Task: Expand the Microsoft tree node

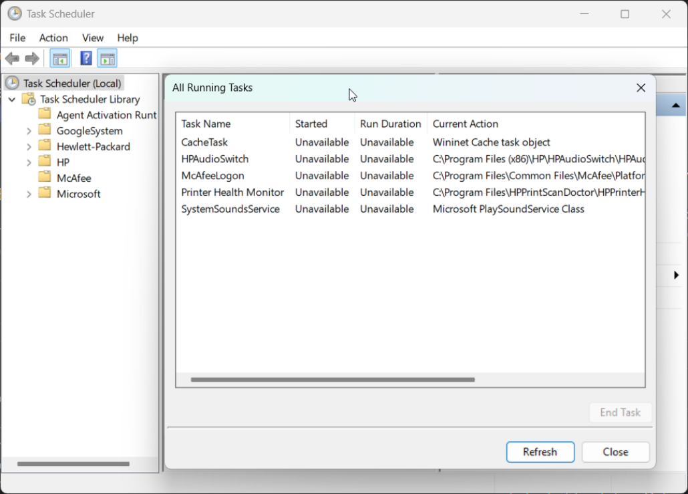Action: click(29, 194)
